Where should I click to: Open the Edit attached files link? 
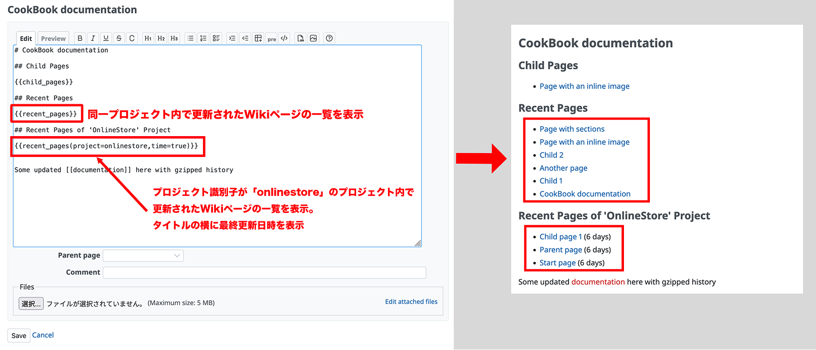pos(411,302)
